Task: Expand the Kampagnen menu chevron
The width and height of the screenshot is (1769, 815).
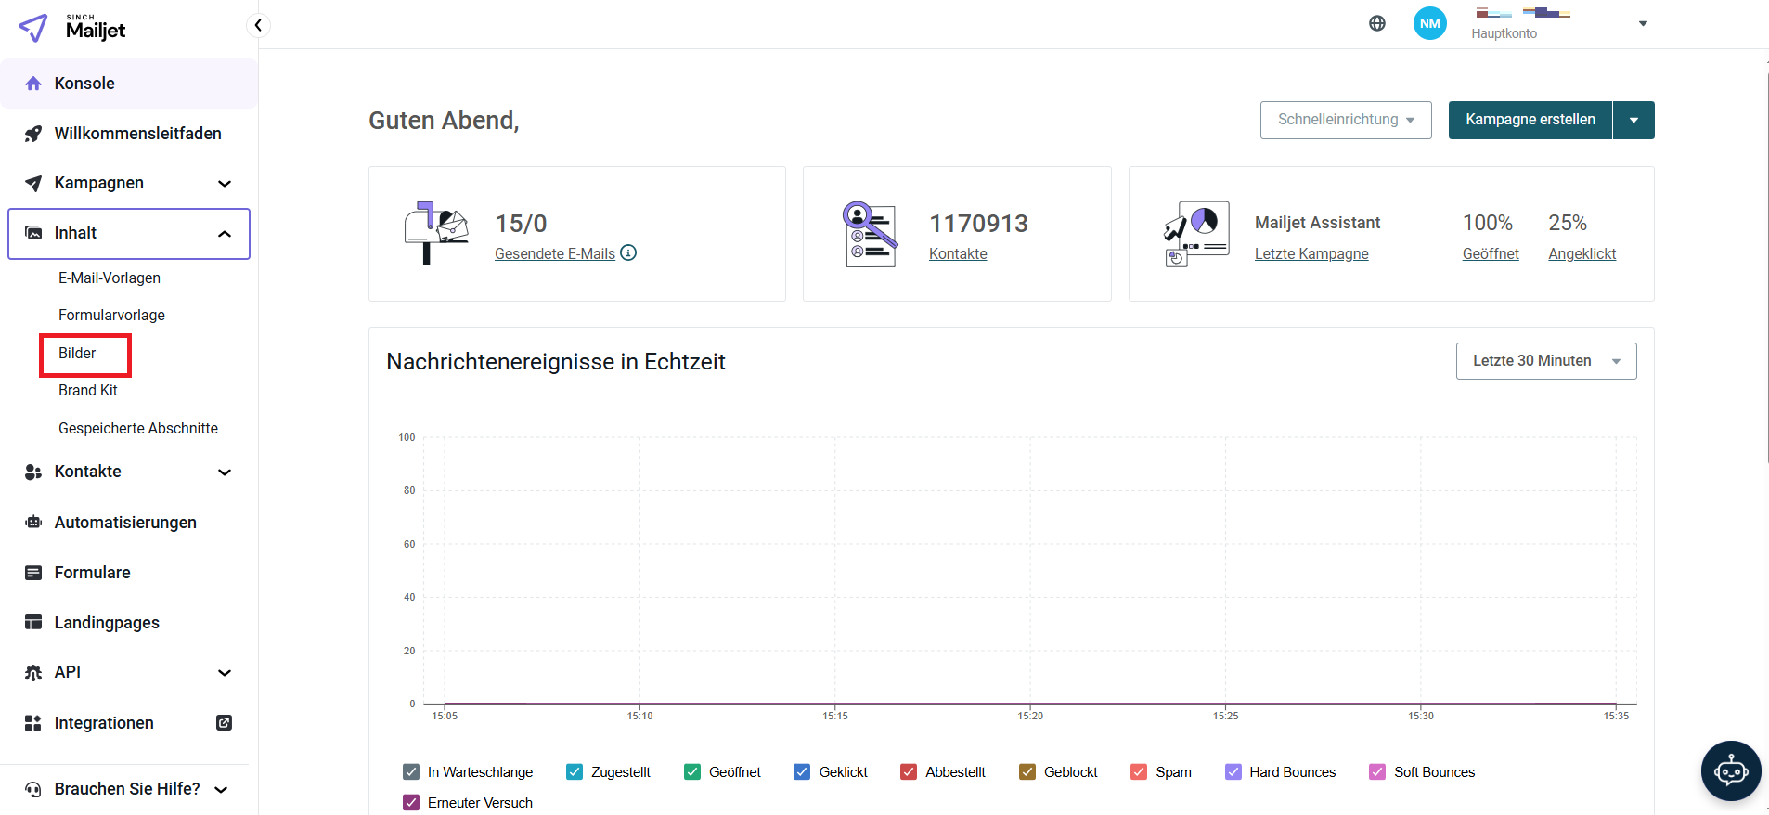Action: [225, 184]
